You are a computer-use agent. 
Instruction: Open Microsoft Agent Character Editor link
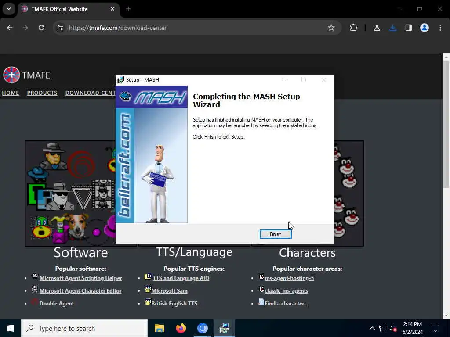click(81, 291)
